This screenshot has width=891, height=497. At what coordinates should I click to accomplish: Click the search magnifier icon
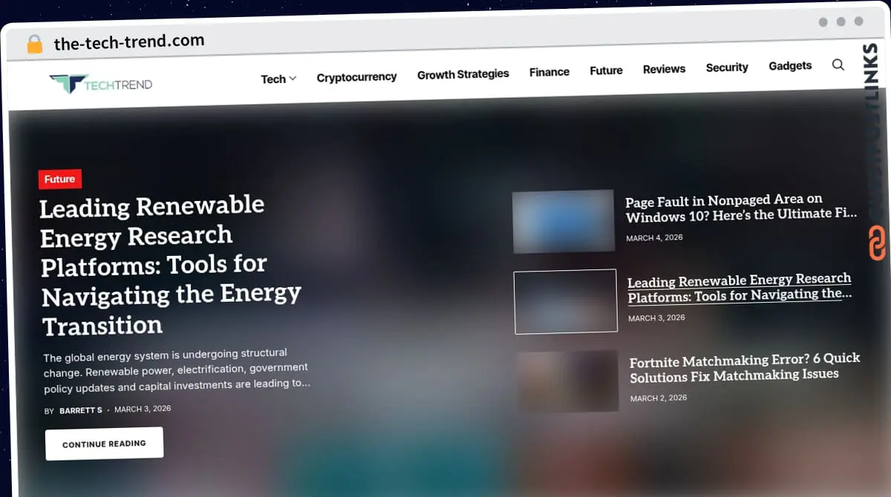coord(838,65)
